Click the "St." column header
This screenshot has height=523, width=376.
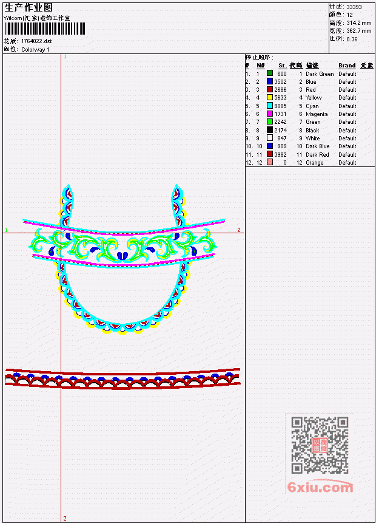pos(283,66)
